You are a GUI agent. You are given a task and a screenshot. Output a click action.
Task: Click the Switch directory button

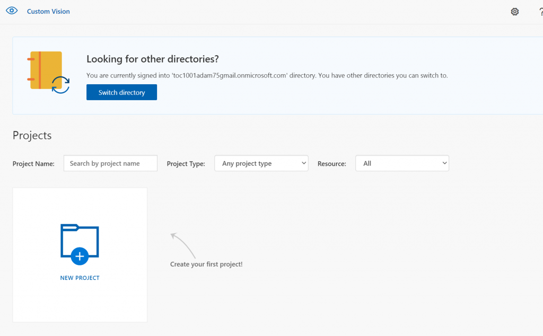(121, 92)
